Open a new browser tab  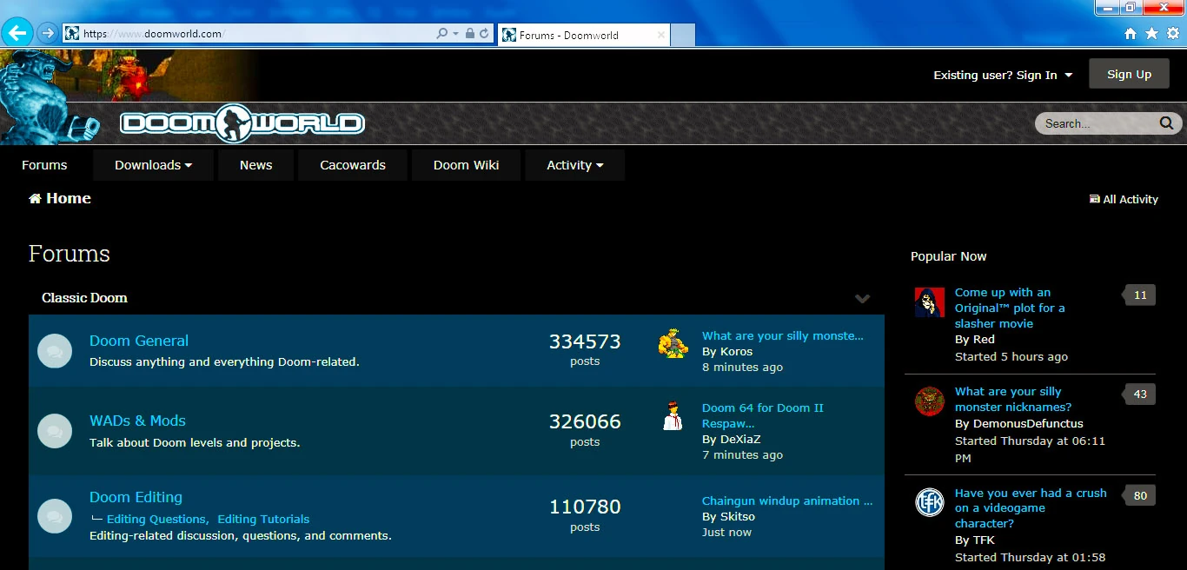coord(683,35)
